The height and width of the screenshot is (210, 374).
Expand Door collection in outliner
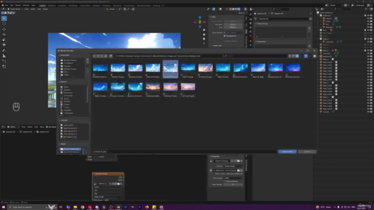318,30
